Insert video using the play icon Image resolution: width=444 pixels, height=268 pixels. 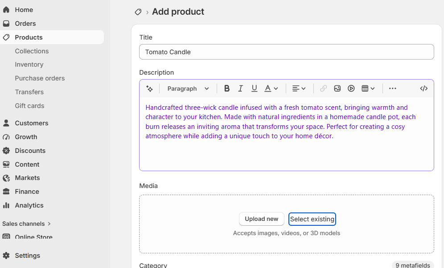pyautogui.click(x=351, y=89)
